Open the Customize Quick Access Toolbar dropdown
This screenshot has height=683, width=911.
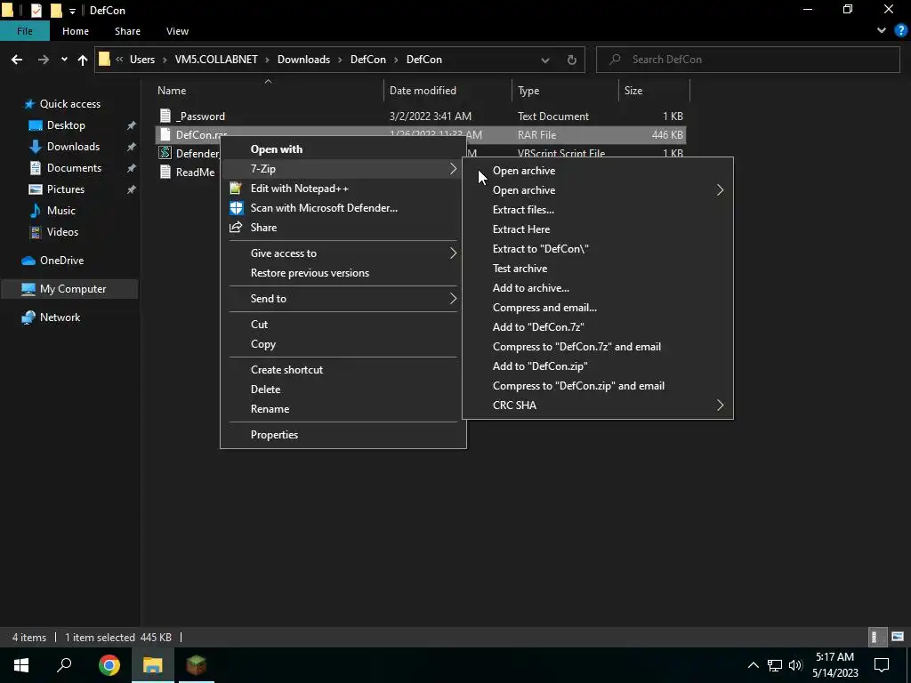(72, 11)
